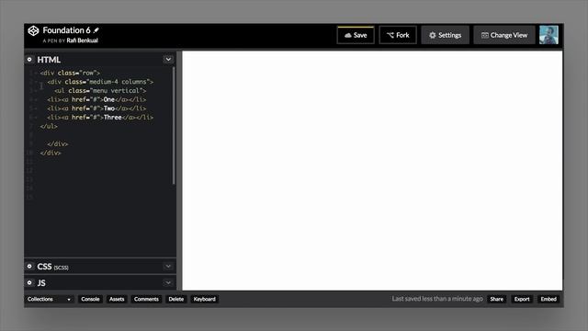
Task: Click the Foundation 6 pen title
Action: (66, 30)
